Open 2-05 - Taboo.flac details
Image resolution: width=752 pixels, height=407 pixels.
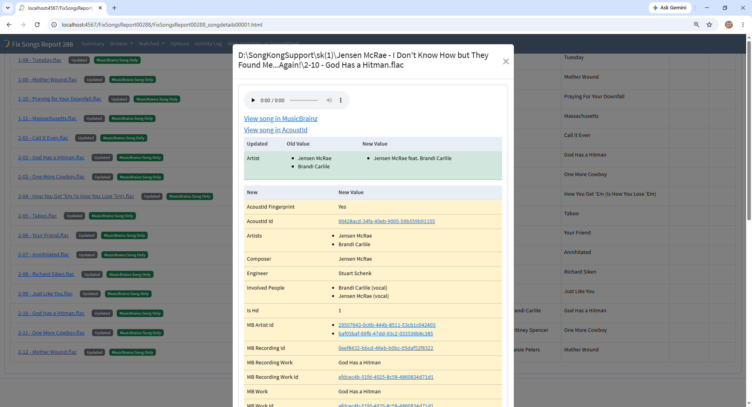(37, 216)
